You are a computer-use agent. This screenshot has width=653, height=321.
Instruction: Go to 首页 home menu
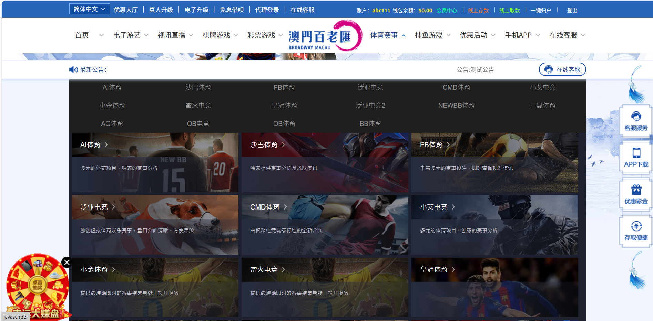tap(82, 35)
